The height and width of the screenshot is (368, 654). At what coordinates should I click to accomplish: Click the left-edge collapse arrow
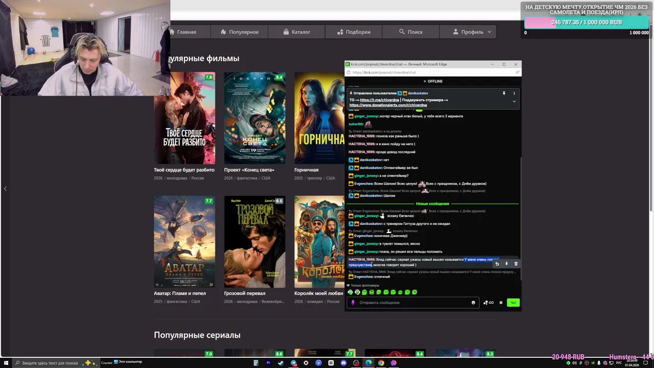click(5, 189)
